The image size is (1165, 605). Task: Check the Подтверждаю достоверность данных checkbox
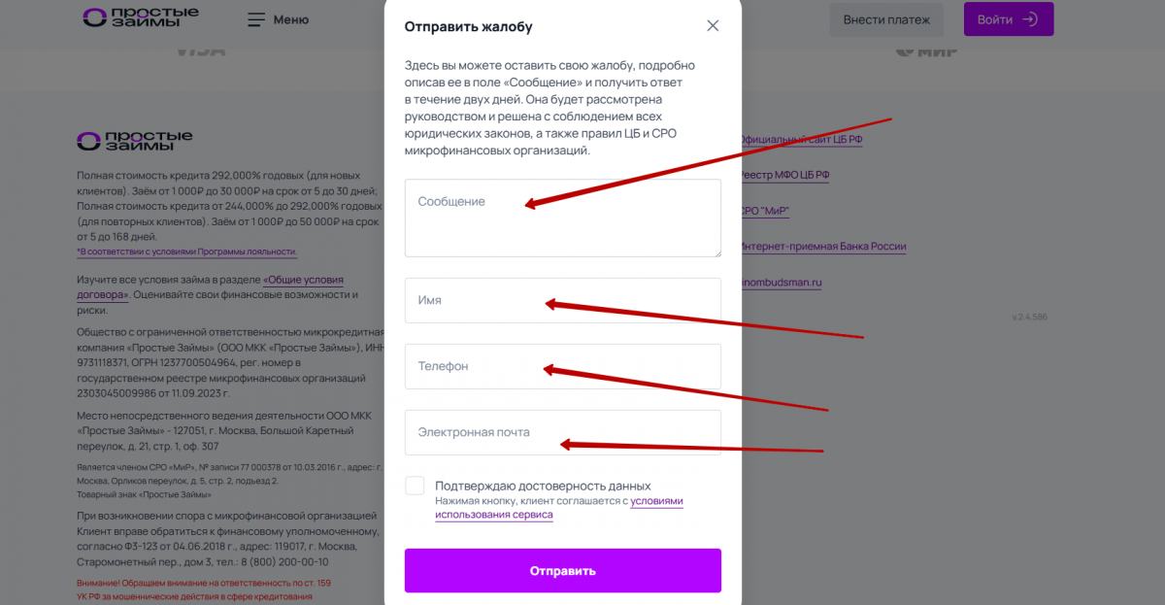coord(416,487)
